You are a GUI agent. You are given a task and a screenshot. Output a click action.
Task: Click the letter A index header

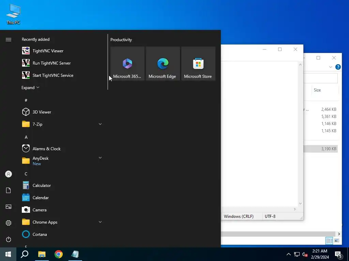click(26, 137)
